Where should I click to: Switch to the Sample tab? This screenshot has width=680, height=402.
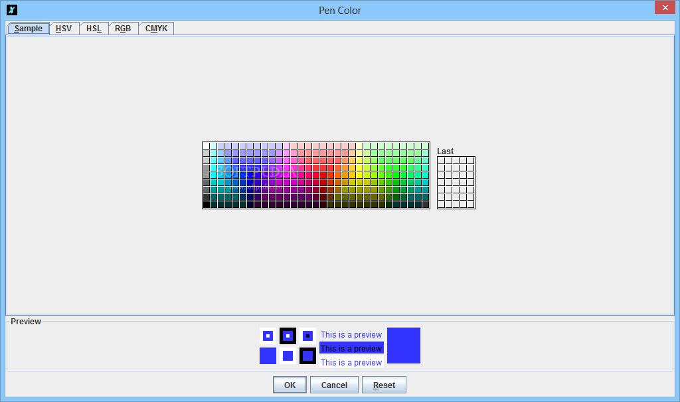pyautogui.click(x=28, y=28)
